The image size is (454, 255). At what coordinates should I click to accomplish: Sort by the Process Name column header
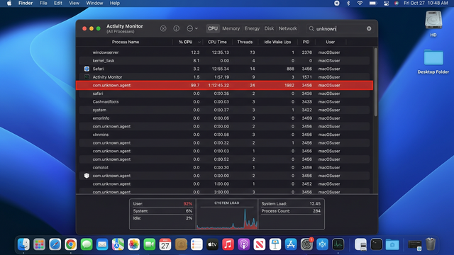tap(126, 42)
